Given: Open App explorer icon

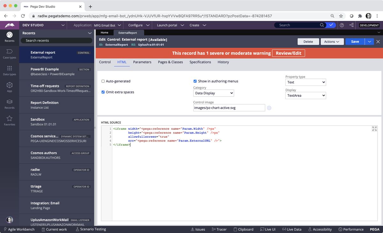Looking at the screenshot, I should [9, 87].
